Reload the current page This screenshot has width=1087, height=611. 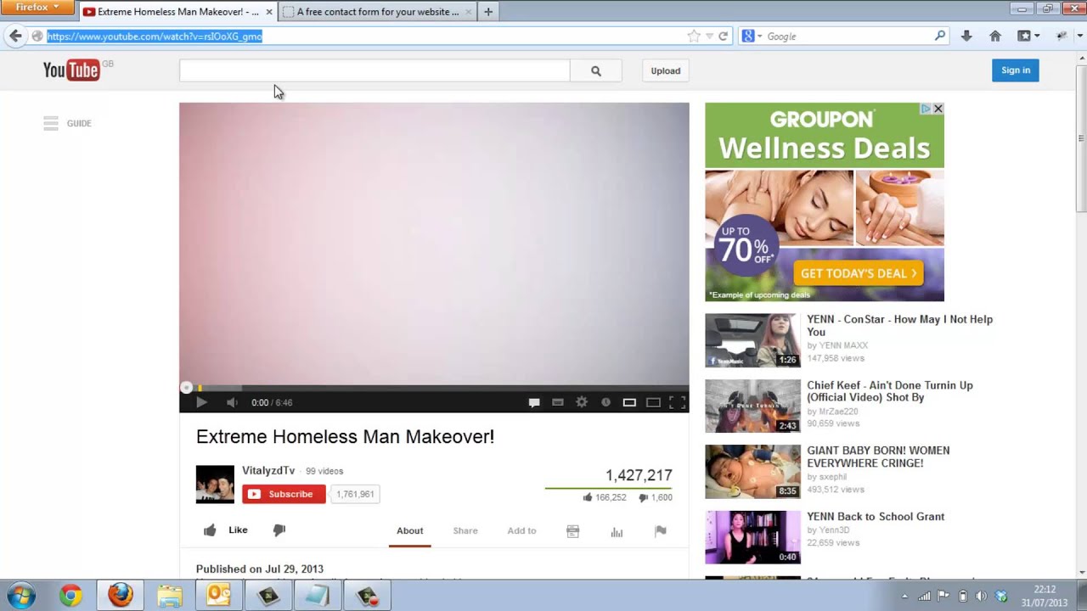pos(724,36)
